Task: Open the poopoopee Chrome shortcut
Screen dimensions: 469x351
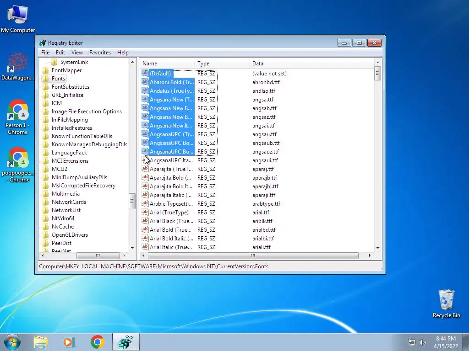Action: pos(18,165)
